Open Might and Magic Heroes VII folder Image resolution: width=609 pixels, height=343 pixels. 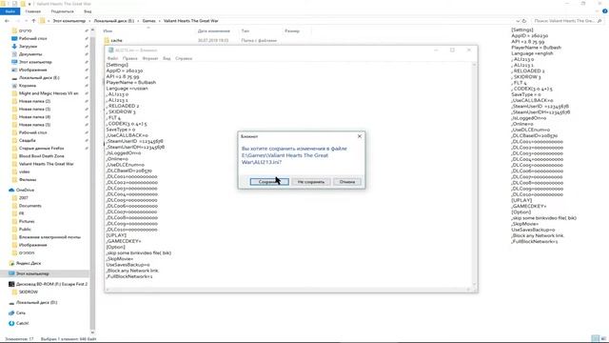point(49,93)
